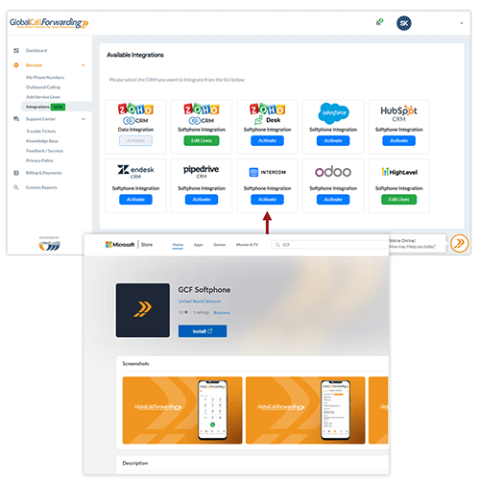
Task: Open the dial pad screenshot thumbnail
Action: tap(182, 410)
